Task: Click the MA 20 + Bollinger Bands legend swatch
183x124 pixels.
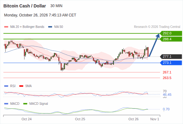Action: [x=6, y=27]
